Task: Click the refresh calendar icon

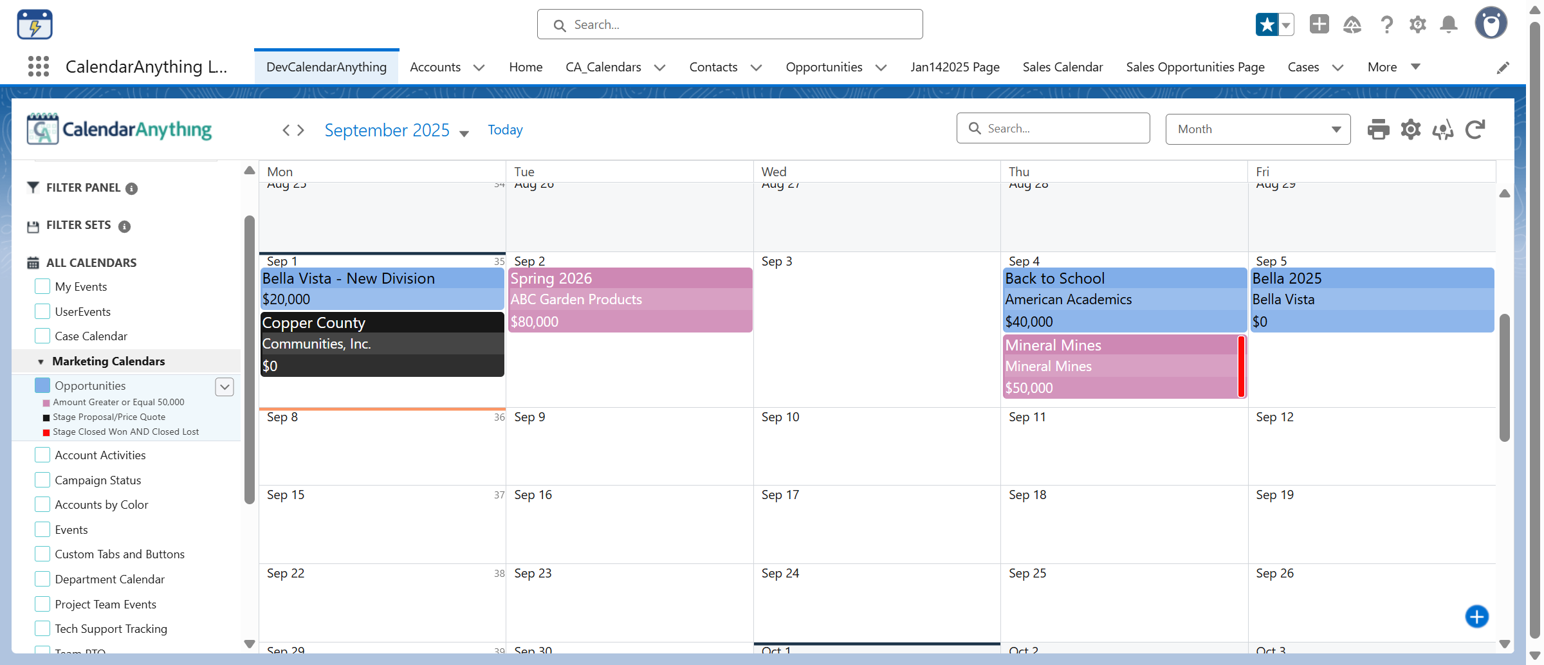Action: coord(1475,129)
